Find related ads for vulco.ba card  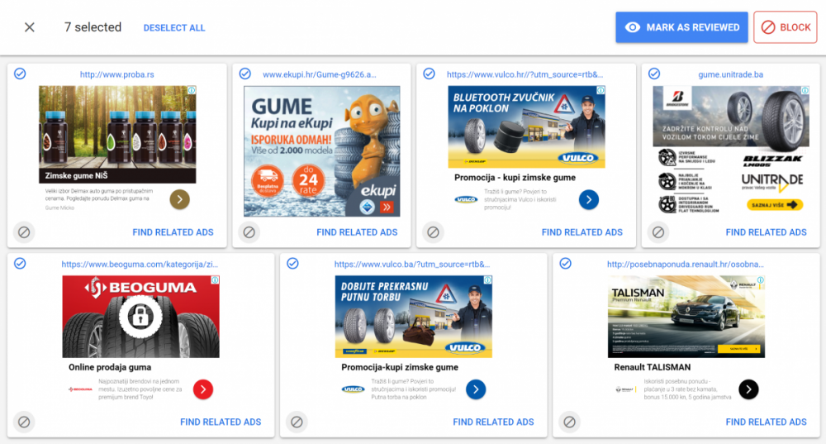(x=494, y=422)
